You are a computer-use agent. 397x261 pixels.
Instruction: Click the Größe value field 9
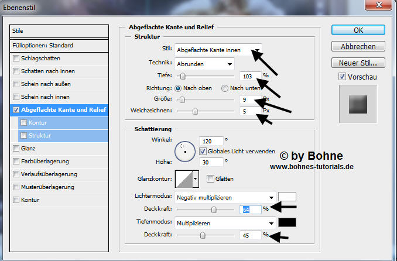(251, 99)
